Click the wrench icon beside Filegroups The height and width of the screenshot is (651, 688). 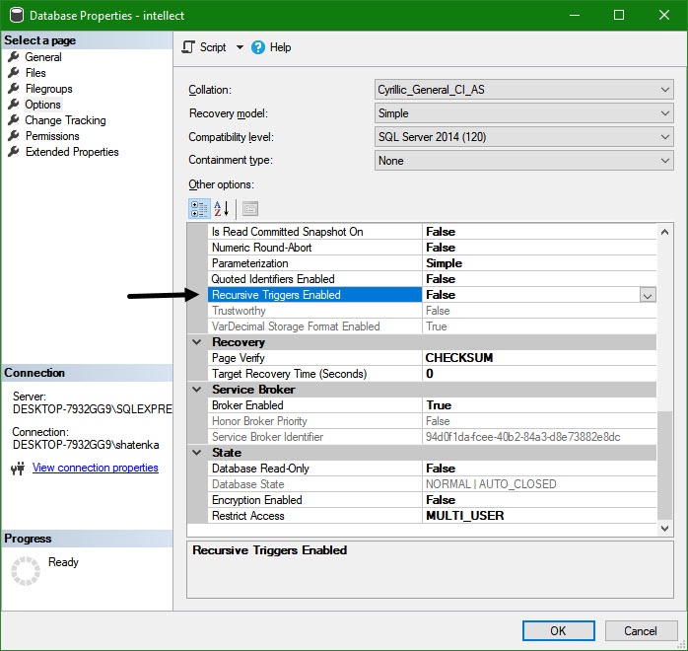[14, 89]
